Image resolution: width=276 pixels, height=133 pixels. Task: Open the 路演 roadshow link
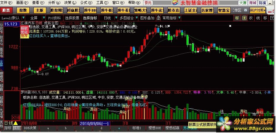262,3
